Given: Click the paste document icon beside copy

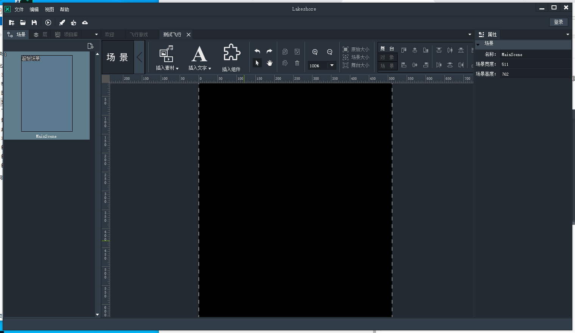Looking at the screenshot, I should tap(297, 51).
